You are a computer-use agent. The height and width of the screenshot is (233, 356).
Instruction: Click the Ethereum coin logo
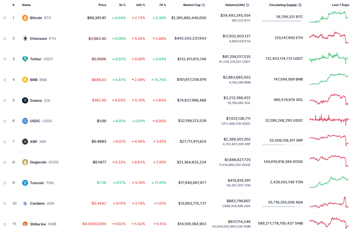[x=25, y=39]
